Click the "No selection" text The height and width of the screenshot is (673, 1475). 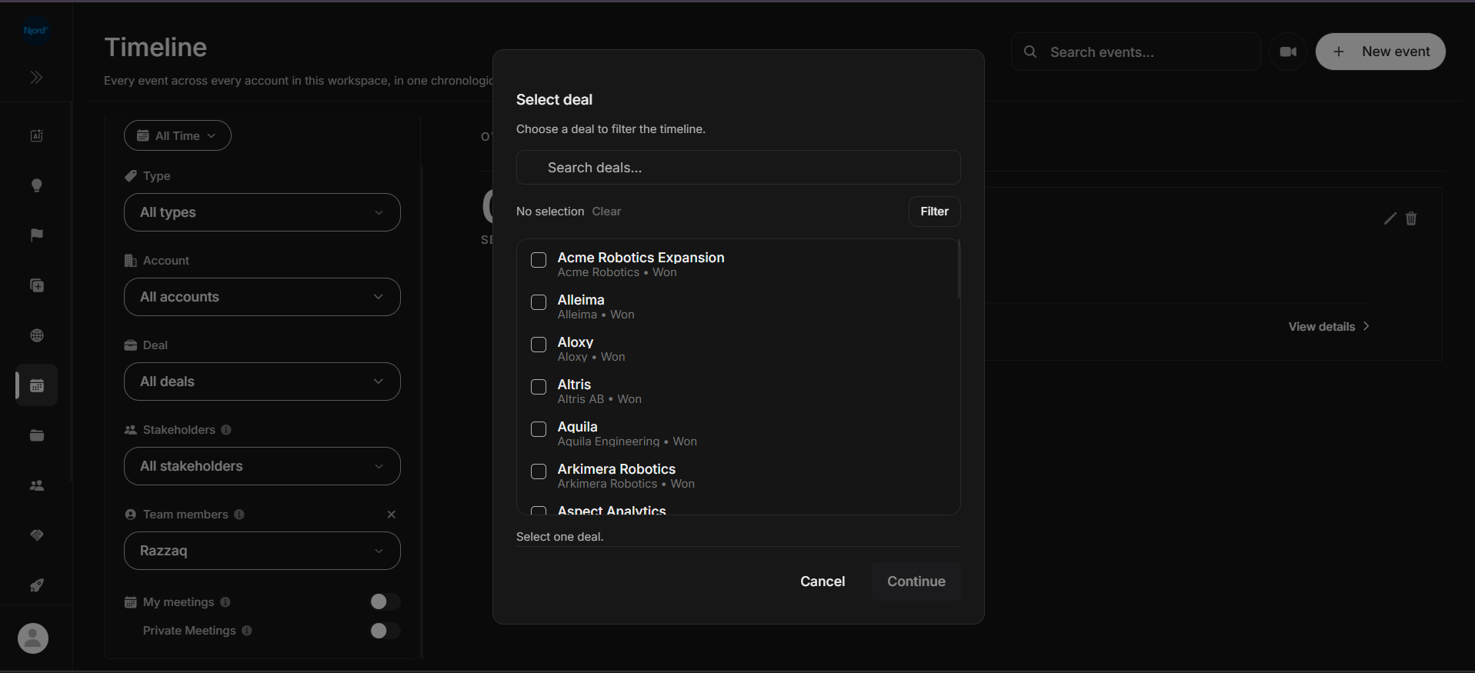[550, 212]
